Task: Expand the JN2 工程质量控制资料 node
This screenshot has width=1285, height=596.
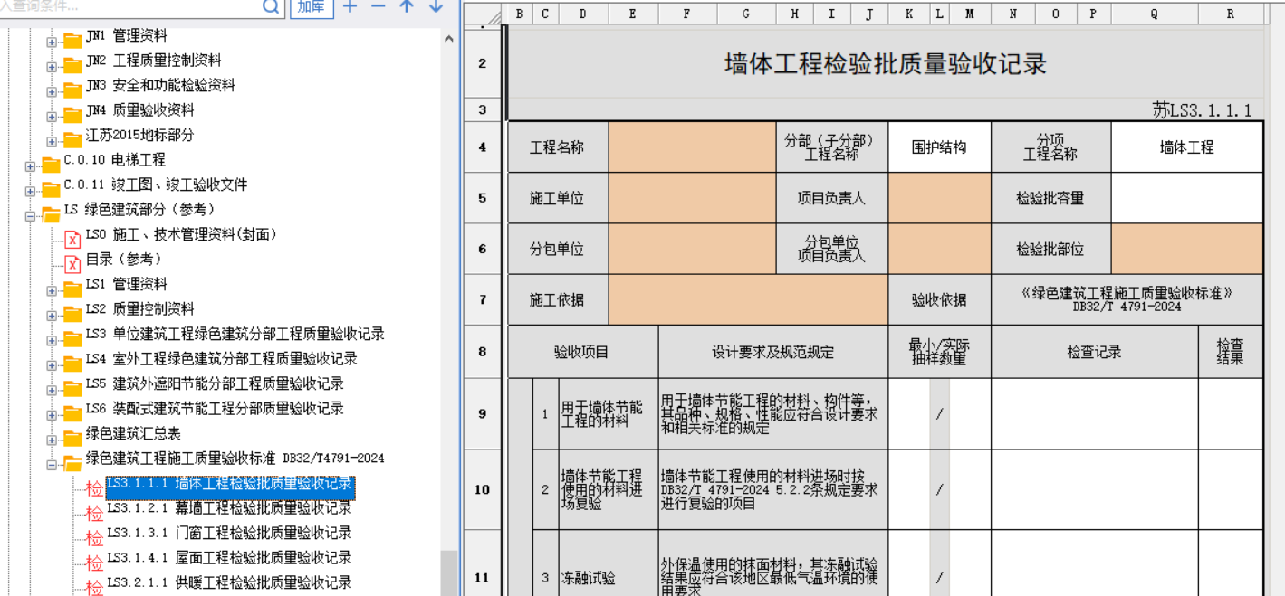Action: point(52,66)
